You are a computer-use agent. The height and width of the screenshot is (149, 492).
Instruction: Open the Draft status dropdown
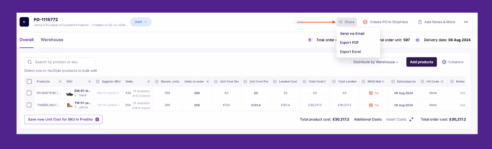(141, 22)
